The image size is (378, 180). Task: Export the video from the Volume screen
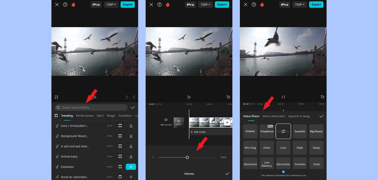(222, 4)
